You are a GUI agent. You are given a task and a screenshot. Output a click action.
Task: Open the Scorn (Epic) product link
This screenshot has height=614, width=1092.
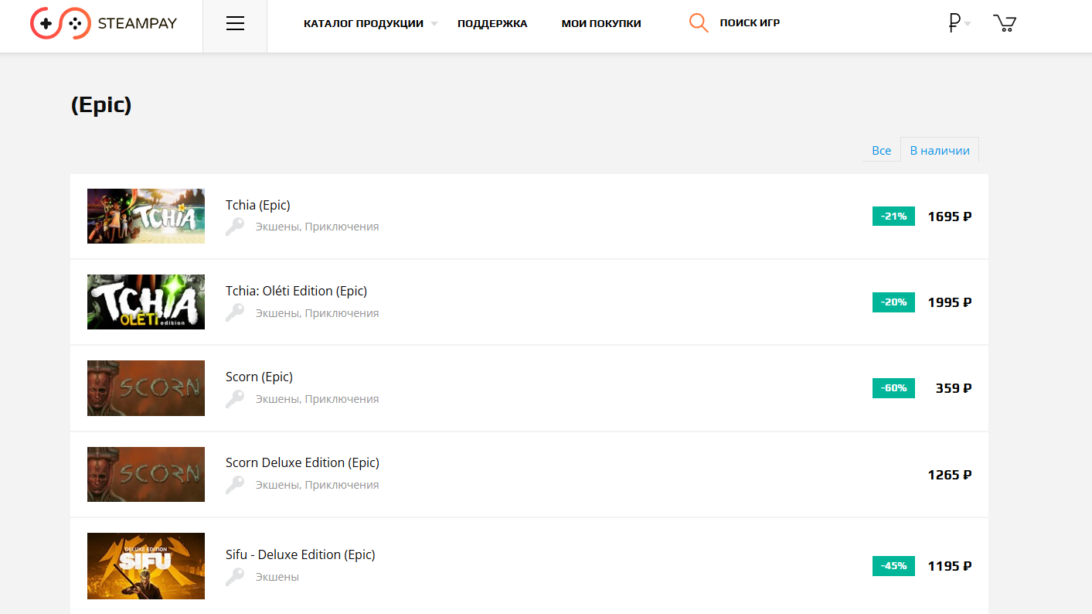(x=259, y=377)
